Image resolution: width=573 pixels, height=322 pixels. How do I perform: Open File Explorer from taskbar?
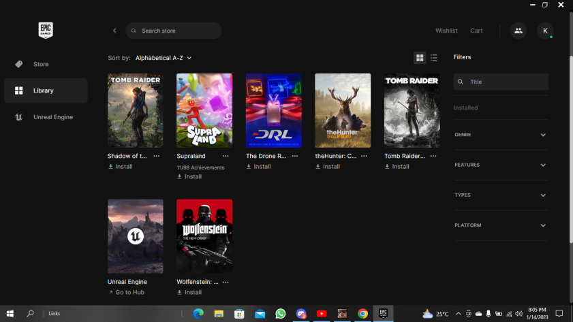(x=219, y=314)
